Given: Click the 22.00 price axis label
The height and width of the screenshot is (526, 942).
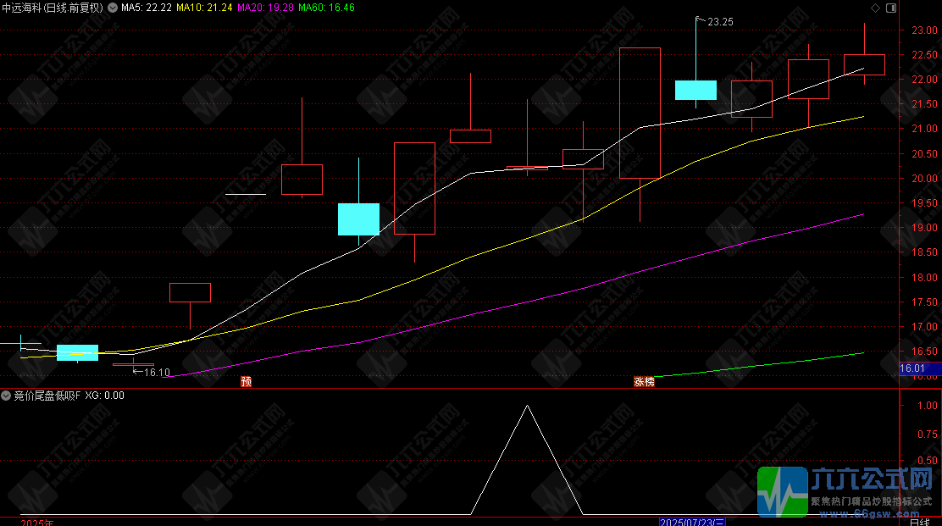Looking at the screenshot, I should tap(924, 80).
